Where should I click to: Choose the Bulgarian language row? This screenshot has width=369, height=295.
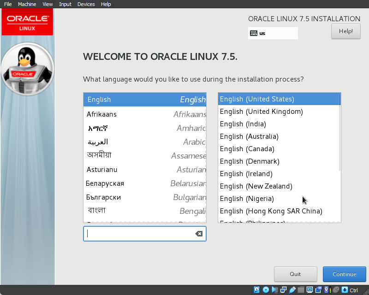[145, 197]
